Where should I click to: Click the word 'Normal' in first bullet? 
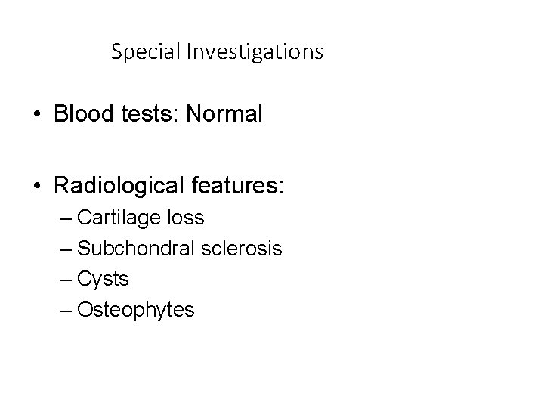click(227, 115)
